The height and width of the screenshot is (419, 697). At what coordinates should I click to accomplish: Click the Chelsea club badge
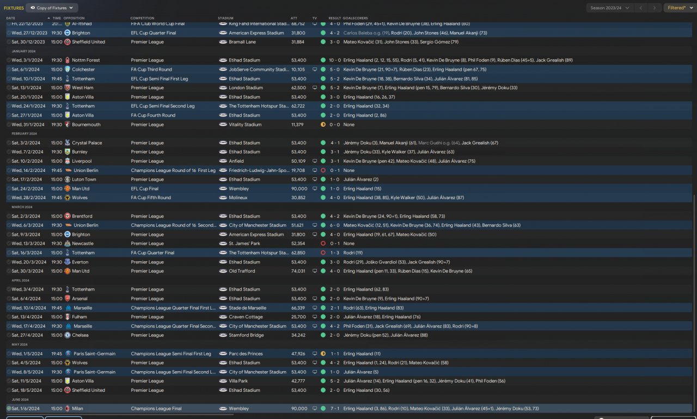coord(68,335)
